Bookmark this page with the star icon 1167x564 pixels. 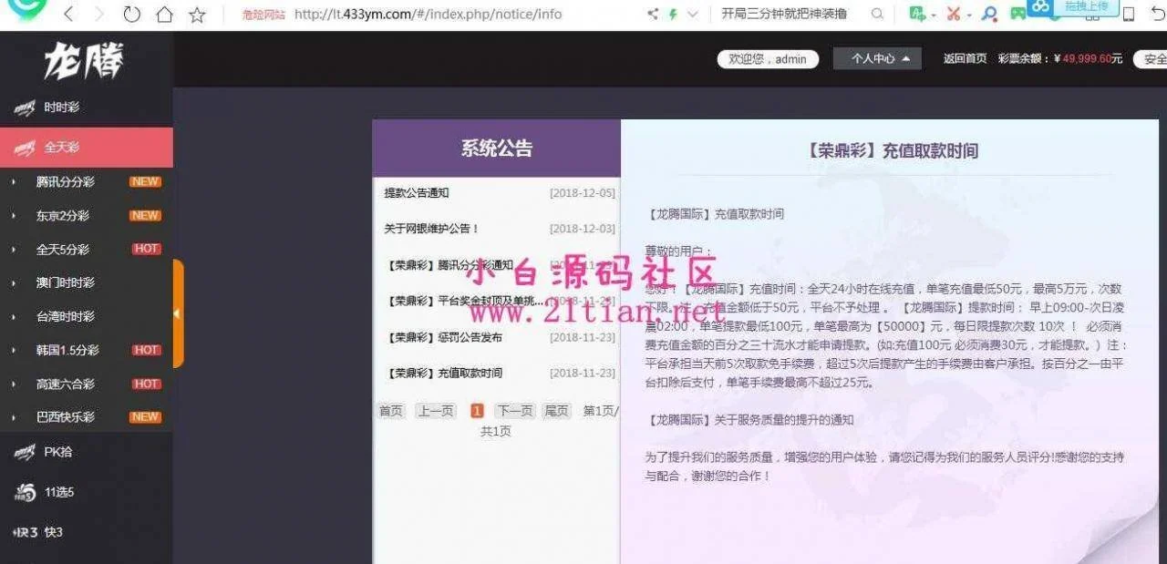(197, 15)
